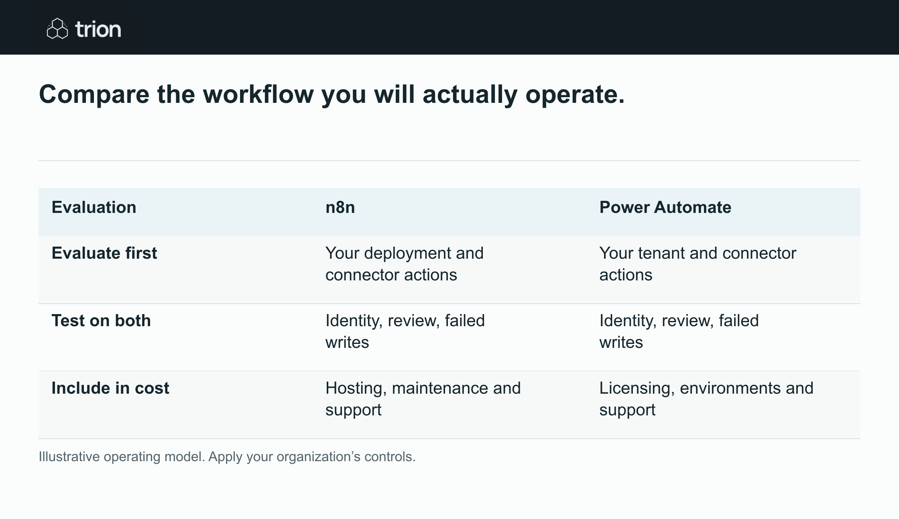Click cell 'Your deployment and connector actions'
Viewport: 899px width, 519px height.
tap(405, 264)
